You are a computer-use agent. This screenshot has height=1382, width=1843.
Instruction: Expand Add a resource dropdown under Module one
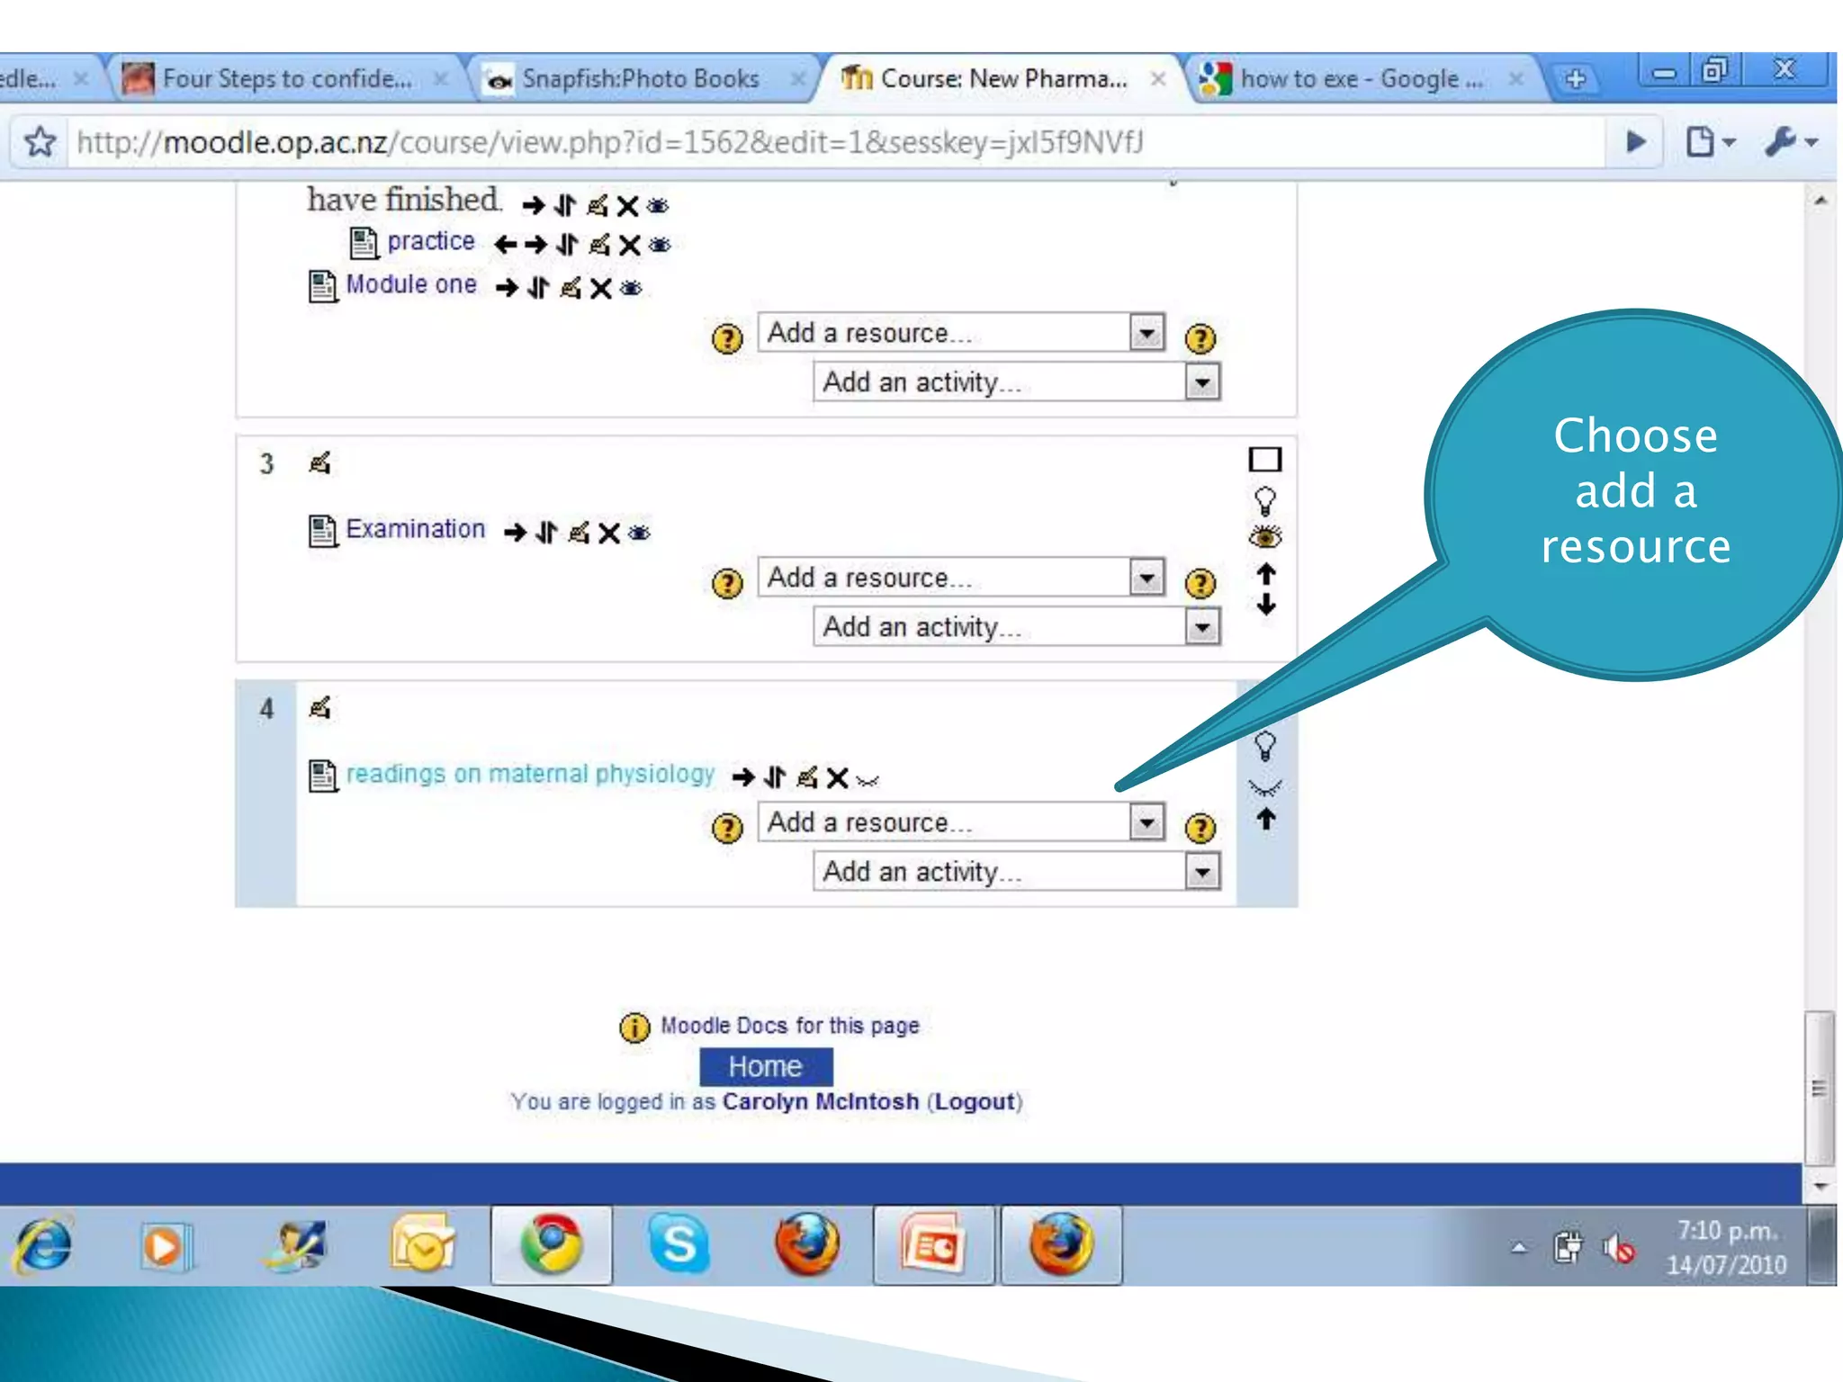[x=1146, y=333]
